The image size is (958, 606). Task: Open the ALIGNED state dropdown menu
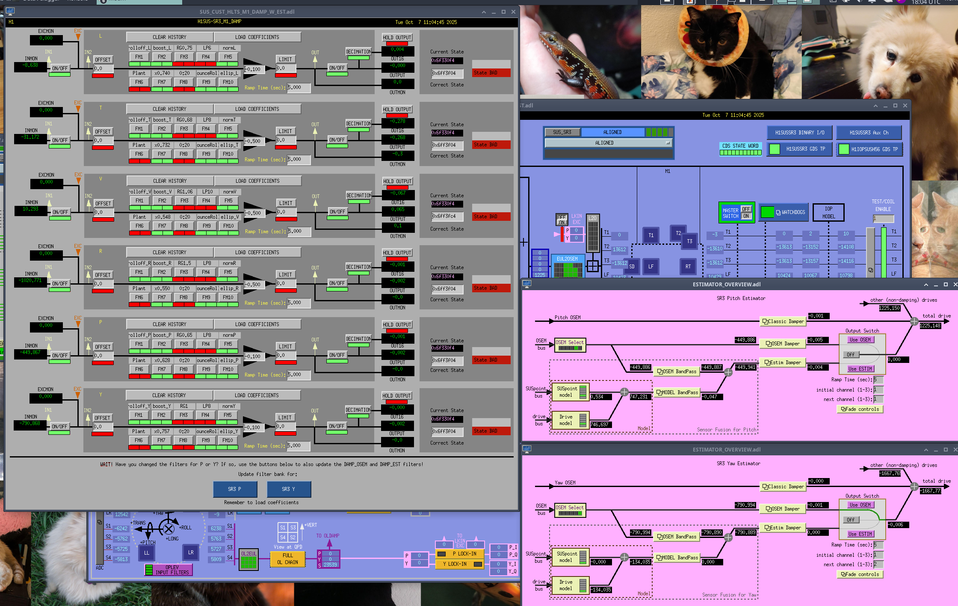(608, 143)
